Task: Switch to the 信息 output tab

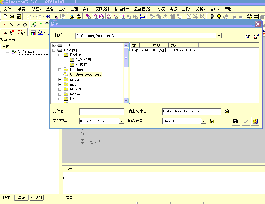Action: pyautogui.click(x=69, y=198)
